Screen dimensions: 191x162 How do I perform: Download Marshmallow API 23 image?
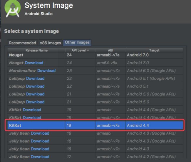click(x=46, y=71)
